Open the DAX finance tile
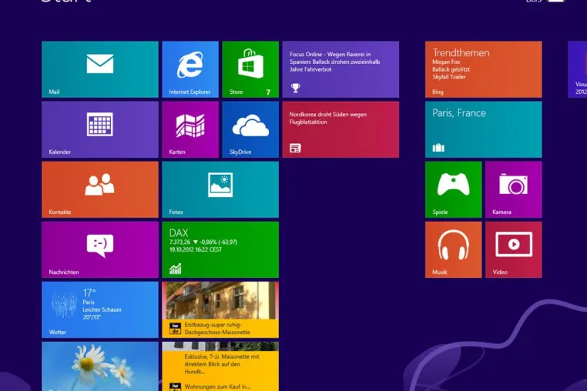The width and height of the screenshot is (587, 391). click(220, 249)
